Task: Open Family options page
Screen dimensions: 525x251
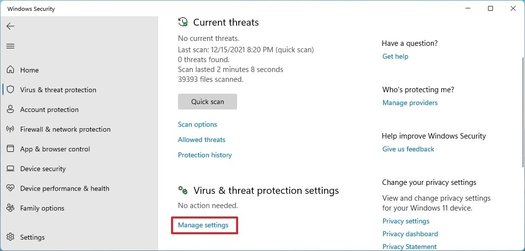Action: 42,209
